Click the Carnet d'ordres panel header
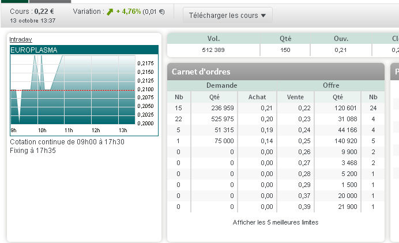399x243 pixels. tap(276, 72)
